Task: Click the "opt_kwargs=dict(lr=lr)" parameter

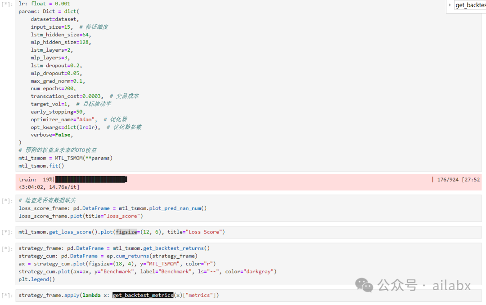Action: [x=64, y=128]
